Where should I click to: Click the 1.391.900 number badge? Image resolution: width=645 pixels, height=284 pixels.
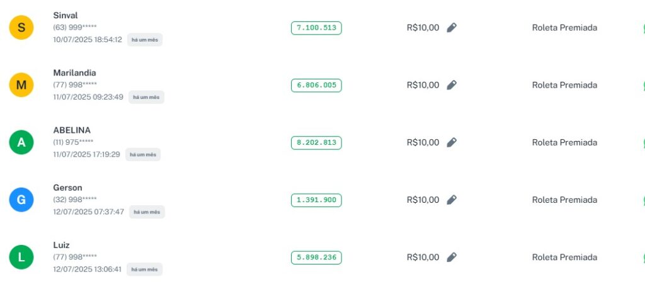[x=316, y=200]
